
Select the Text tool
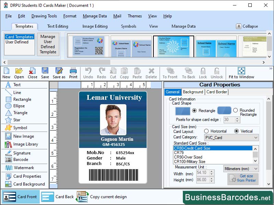coord(16,85)
